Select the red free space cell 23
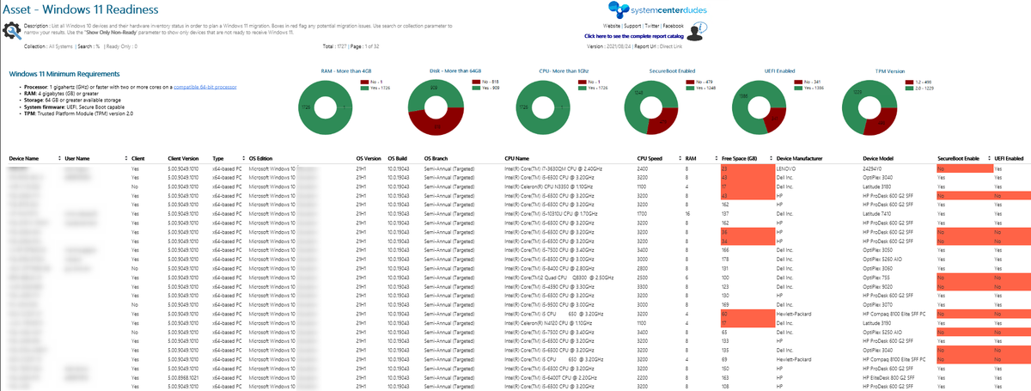Screen dimensions: 1031x391 [747, 169]
